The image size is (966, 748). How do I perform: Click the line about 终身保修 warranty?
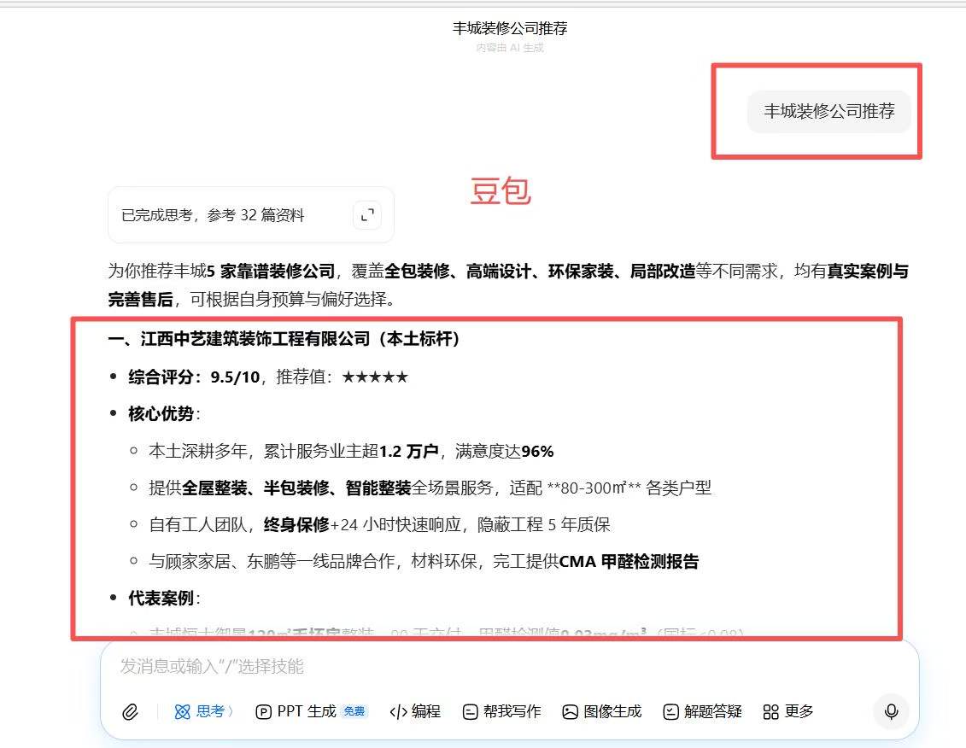pos(379,524)
